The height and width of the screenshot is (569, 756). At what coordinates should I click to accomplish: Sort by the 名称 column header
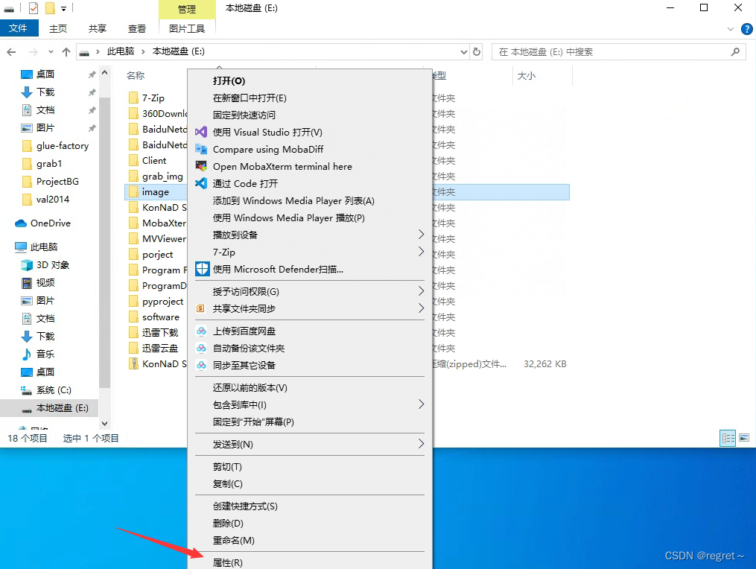click(x=136, y=76)
